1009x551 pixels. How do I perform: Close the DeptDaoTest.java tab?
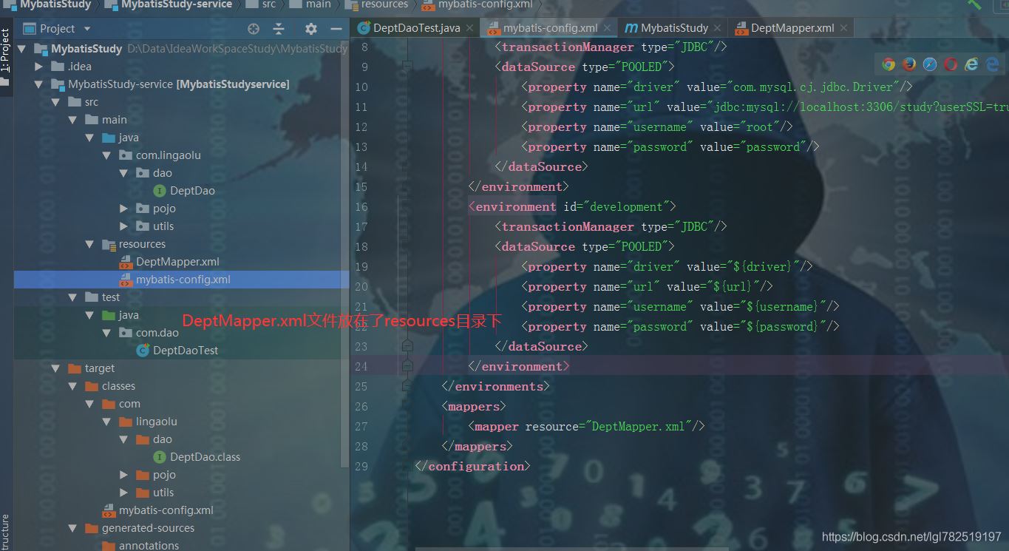pos(470,28)
